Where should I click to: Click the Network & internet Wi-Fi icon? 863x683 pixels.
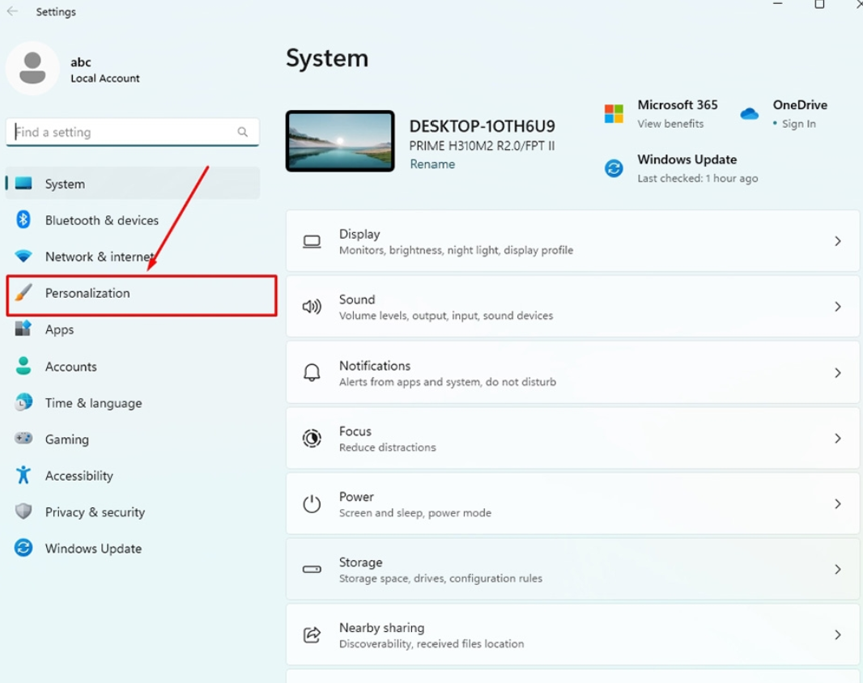point(23,257)
